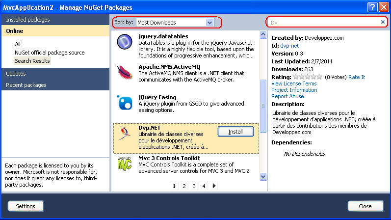391x220 pixels.
Task: Clear the search box with the X icon
Action: pos(383,22)
